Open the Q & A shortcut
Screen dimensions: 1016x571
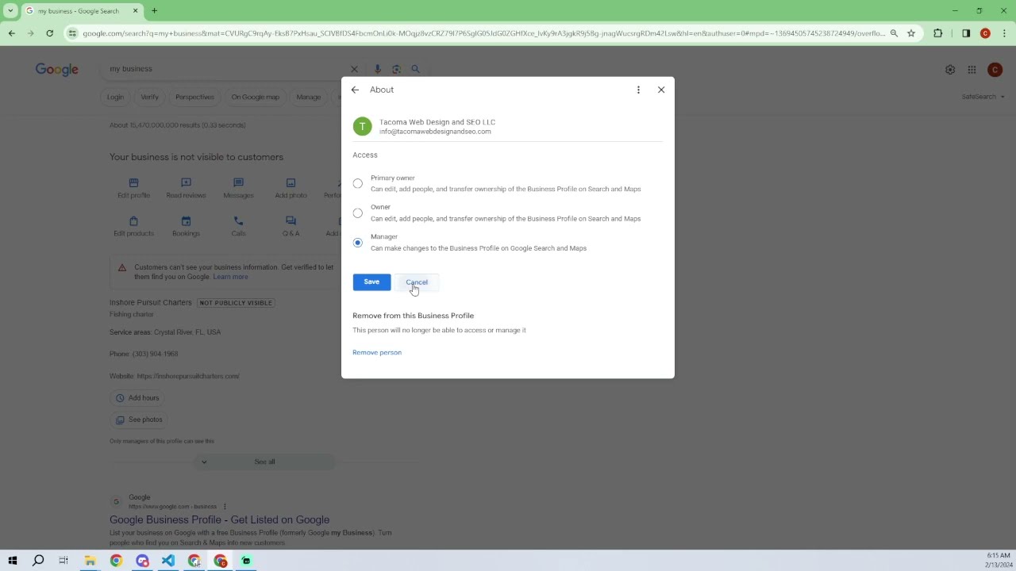(x=291, y=226)
